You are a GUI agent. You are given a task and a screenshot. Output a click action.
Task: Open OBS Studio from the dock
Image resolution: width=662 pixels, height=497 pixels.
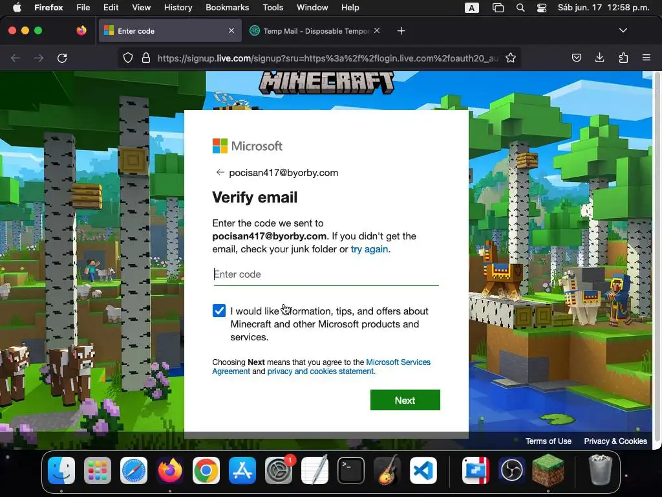pos(512,470)
